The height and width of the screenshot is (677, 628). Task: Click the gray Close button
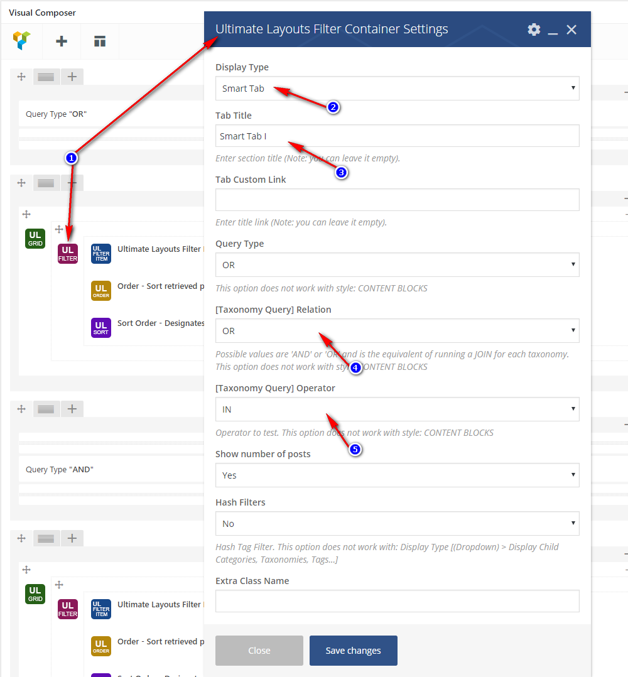pos(259,651)
